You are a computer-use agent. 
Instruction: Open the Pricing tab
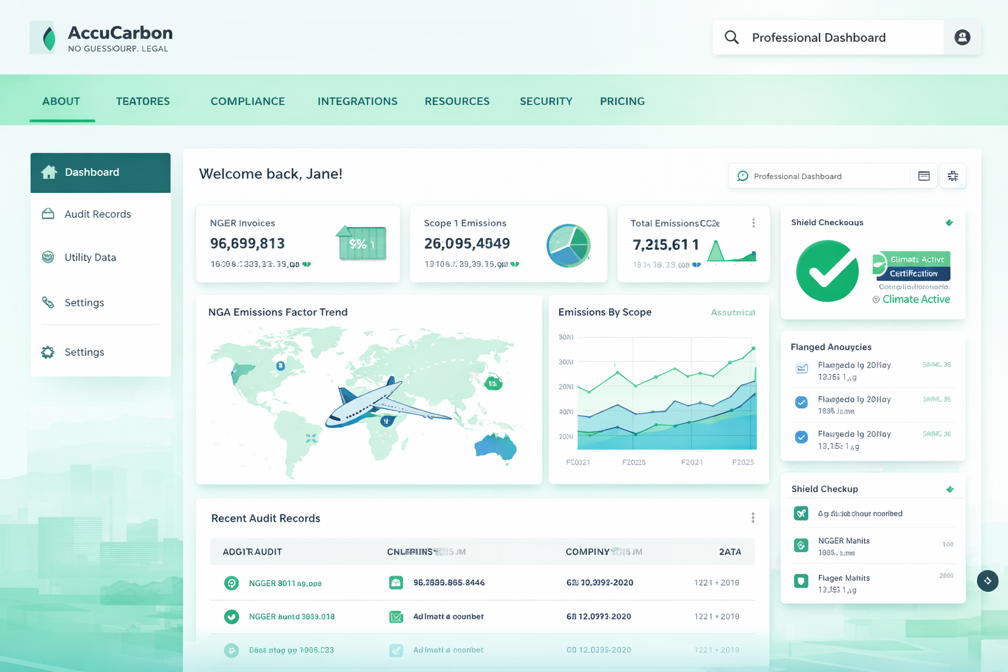coord(622,101)
